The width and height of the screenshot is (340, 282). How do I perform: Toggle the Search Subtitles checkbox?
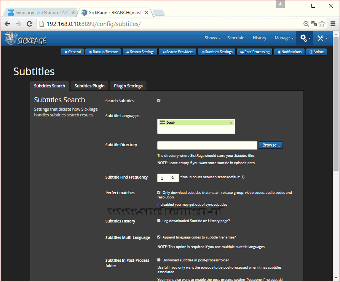point(159,100)
